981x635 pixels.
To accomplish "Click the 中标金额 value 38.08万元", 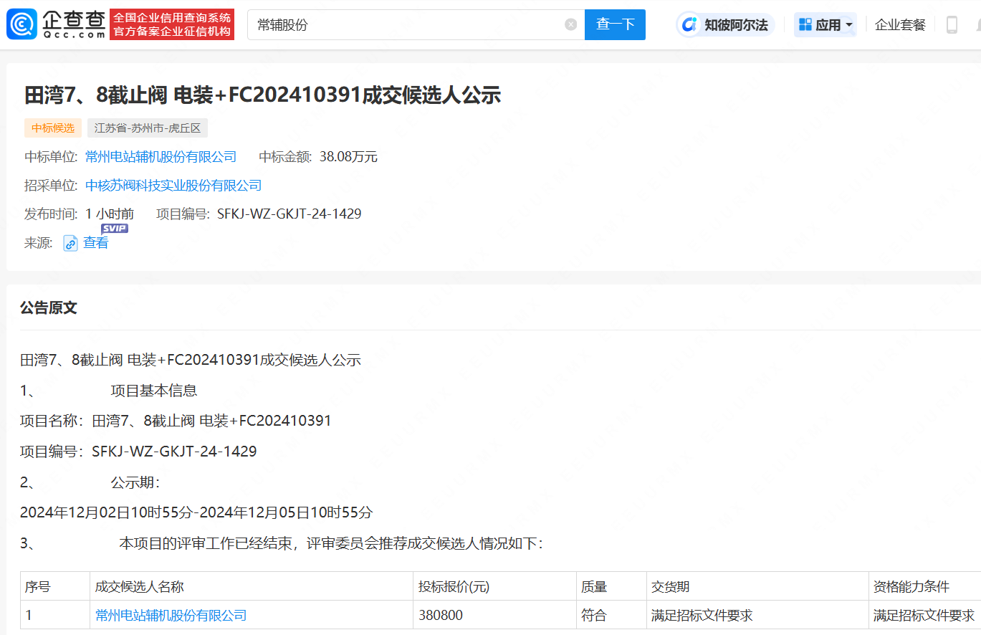I will 348,157.
